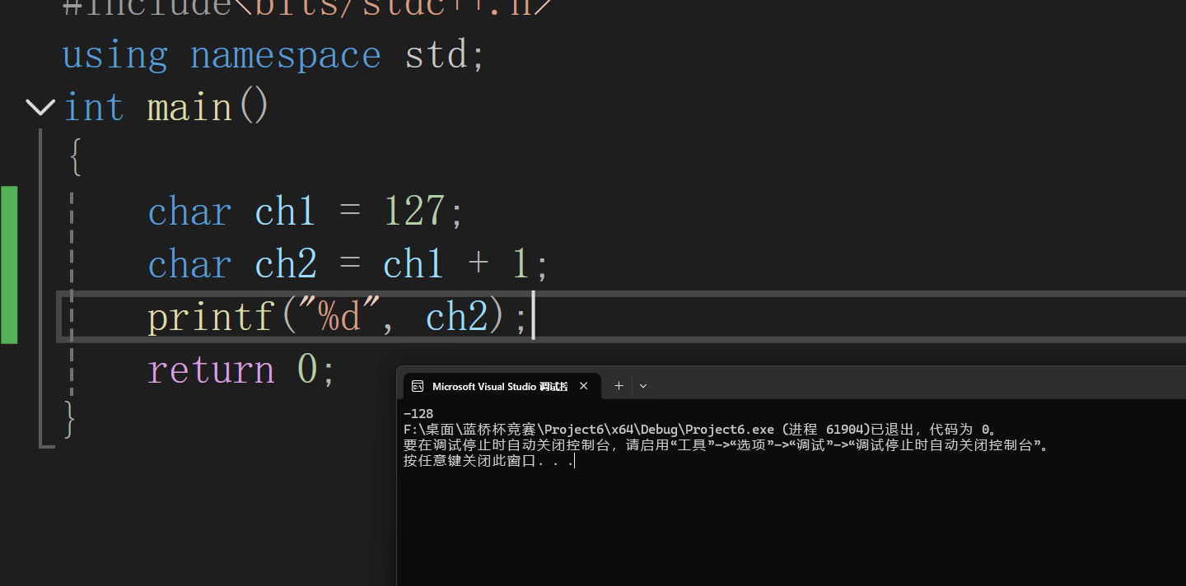Click the std identifier
This screenshot has width=1186, height=586.
tap(437, 55)
